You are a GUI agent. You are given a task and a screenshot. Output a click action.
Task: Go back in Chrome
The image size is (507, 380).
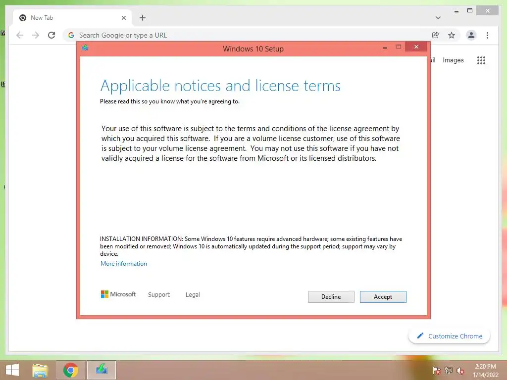pos(20,35)
